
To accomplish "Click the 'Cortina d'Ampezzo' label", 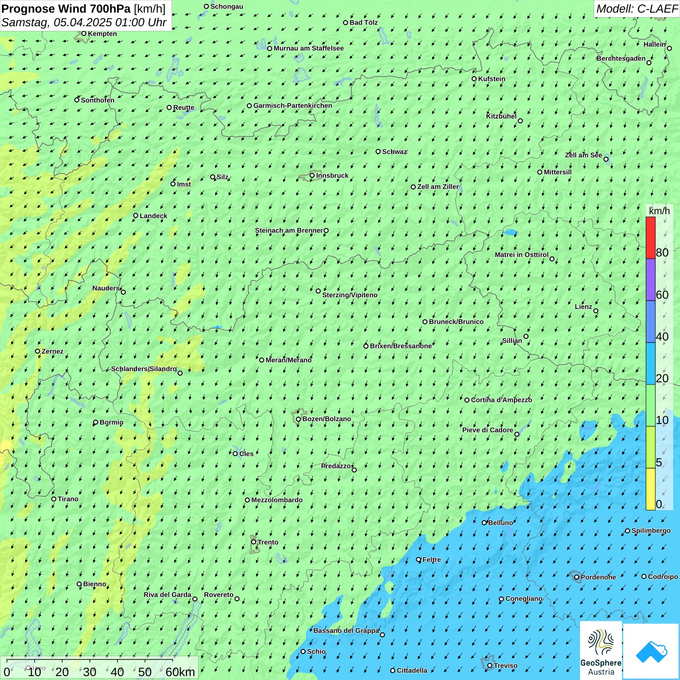I will pyautogui.click(x=501, y=400).
